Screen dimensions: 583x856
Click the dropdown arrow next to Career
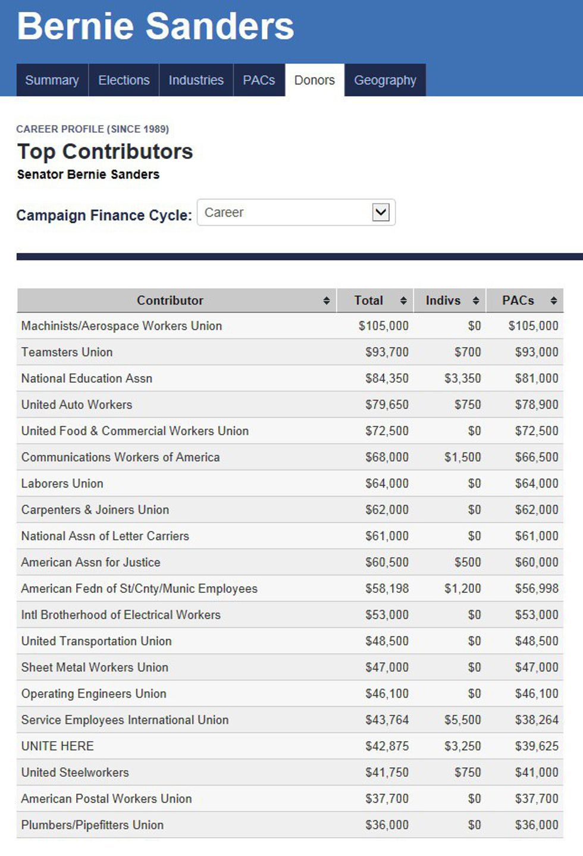click(x=381, y=212)
